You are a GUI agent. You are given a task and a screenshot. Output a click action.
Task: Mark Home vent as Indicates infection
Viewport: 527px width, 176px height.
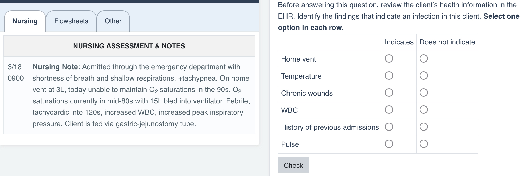(x=389, y=59)
